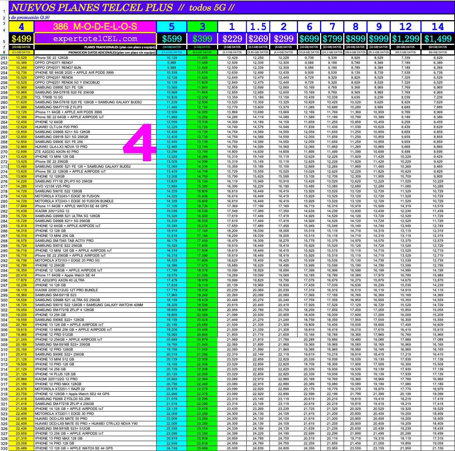Select plan number 14 header cell
This screenshot has height=451, width=455.
pos(438,27)
